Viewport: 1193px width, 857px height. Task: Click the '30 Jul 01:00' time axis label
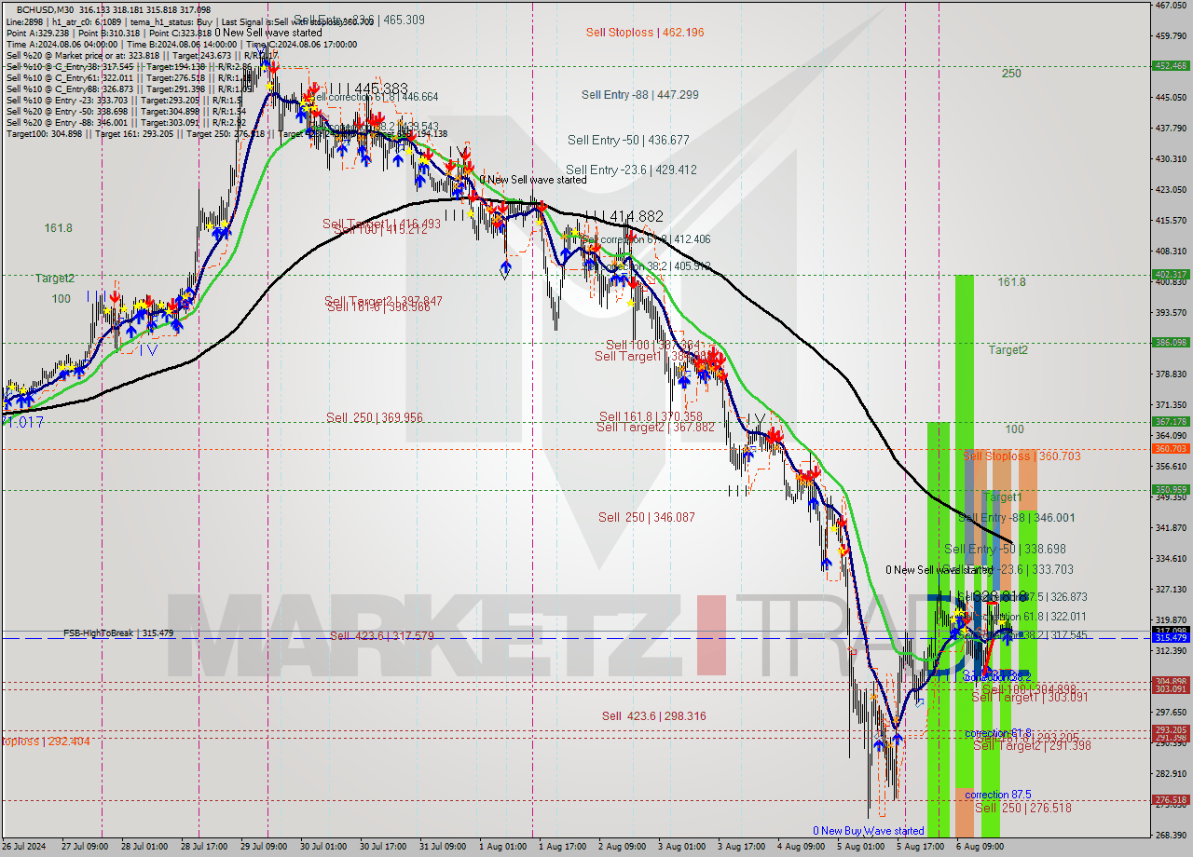click(x=322, y=847)
